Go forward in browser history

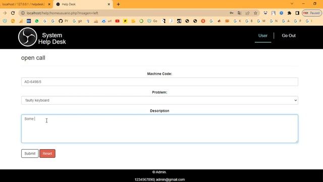[x=5, y=13]
